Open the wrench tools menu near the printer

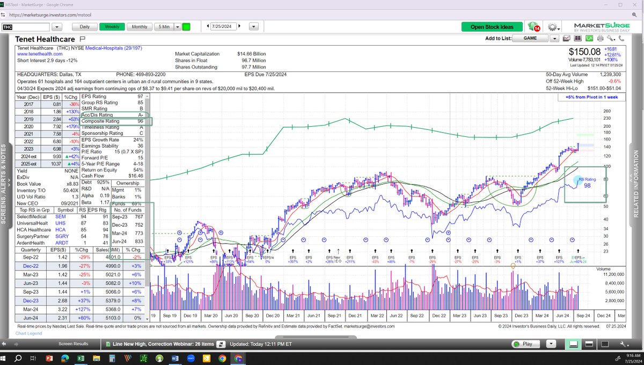pyautogui.click(x=611, y=38)
